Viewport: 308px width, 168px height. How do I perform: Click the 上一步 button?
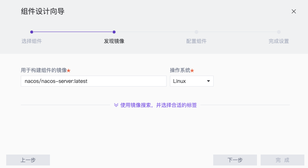28,160
